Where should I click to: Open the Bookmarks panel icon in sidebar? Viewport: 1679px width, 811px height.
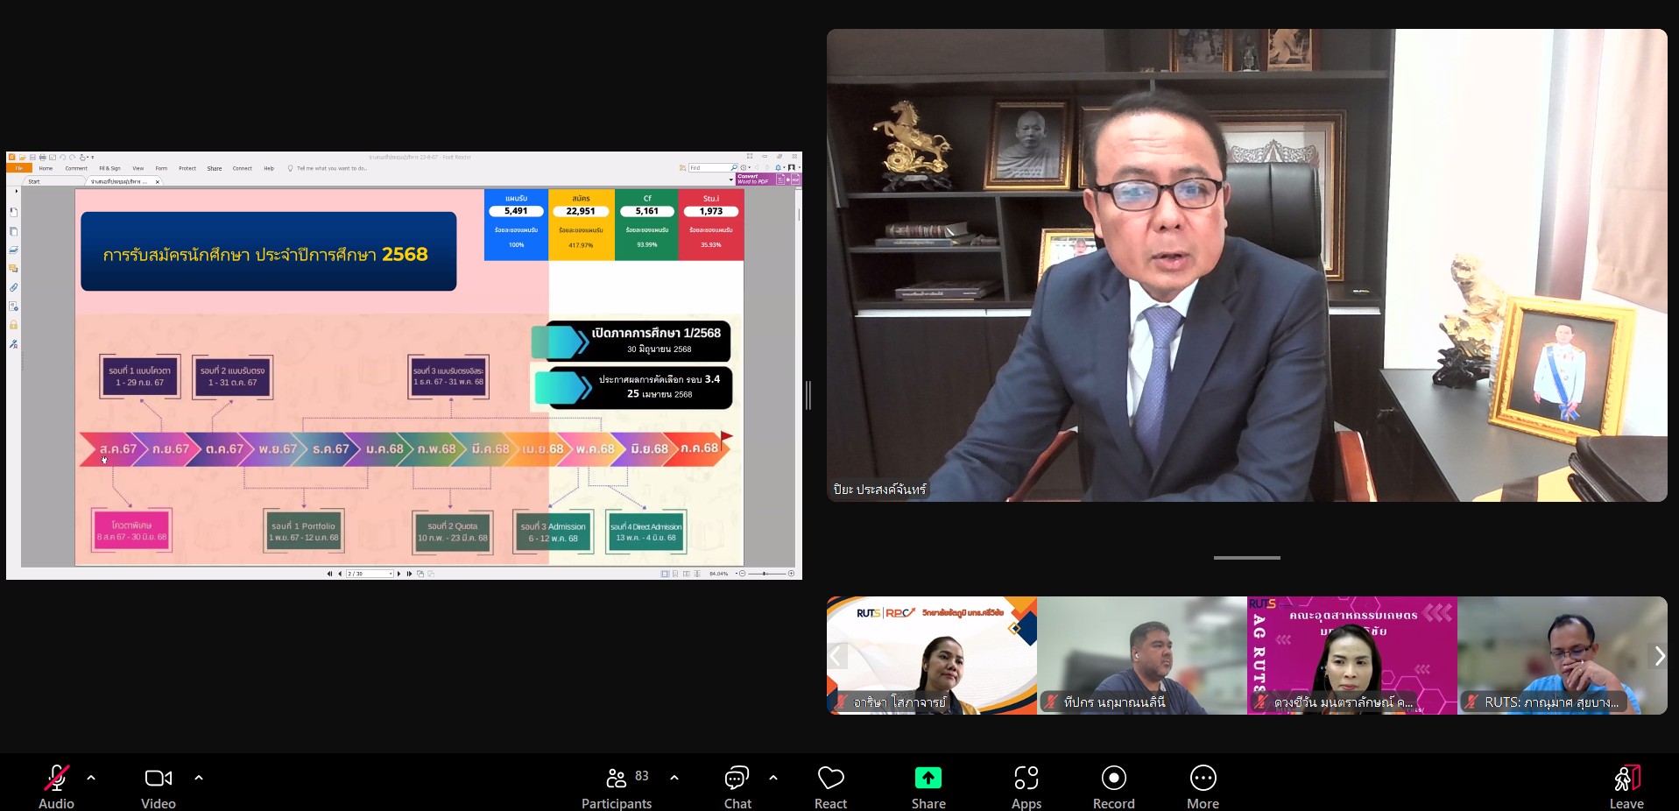pyautogui.click(x=13, y=212)
